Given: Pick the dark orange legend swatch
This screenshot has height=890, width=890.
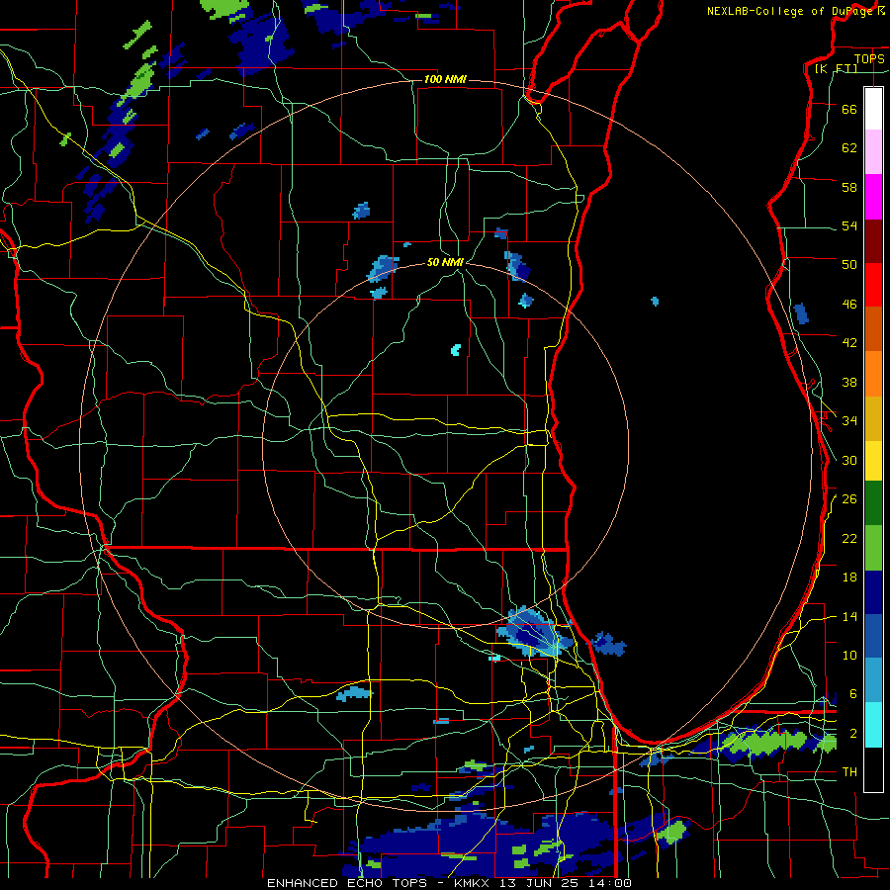Looking at the screenshot, I should click(873, 328).
